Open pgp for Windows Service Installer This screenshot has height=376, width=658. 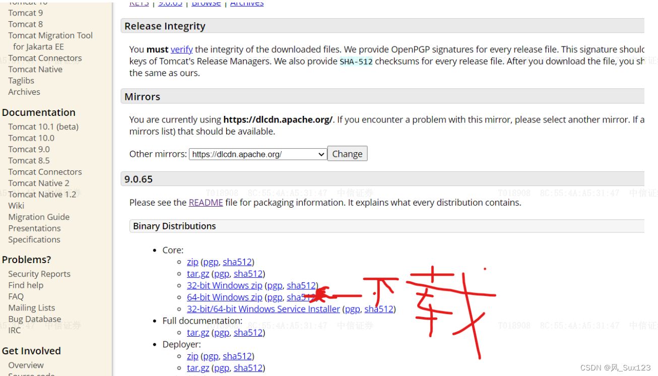(x=353, y=309)
